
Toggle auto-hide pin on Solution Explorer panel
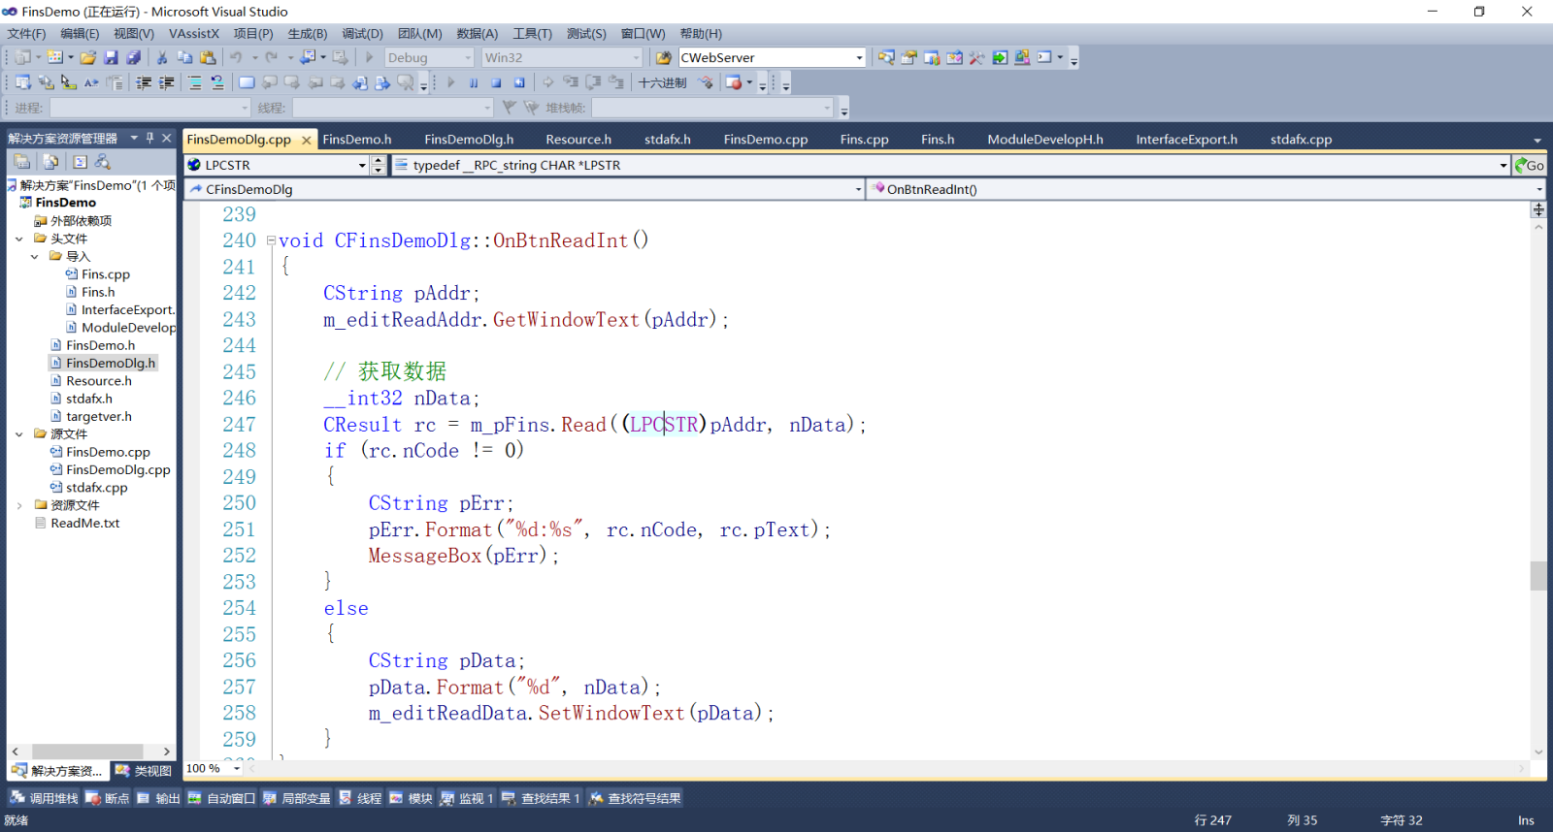pos(149,139)
